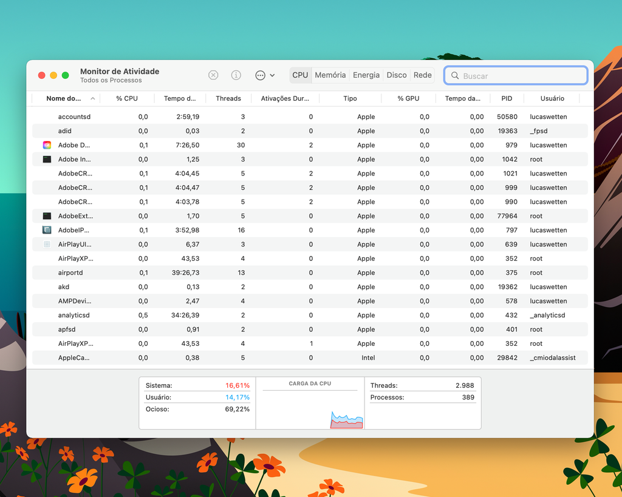Sort by the PID column header
The height and width of the screenshot is (497, 622).
(507, 98)
